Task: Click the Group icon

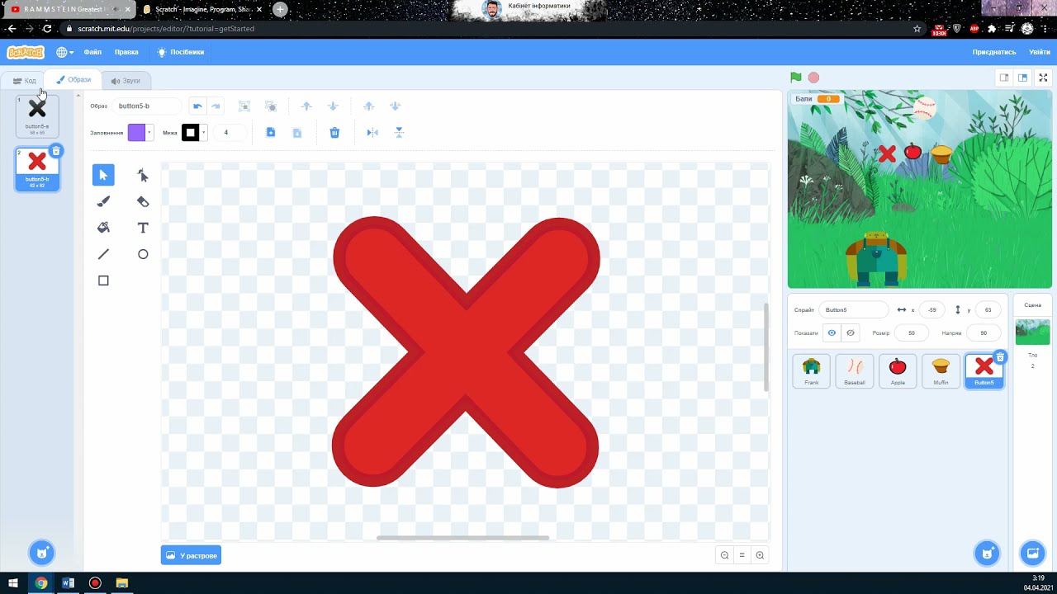Action: coord(244,106)
